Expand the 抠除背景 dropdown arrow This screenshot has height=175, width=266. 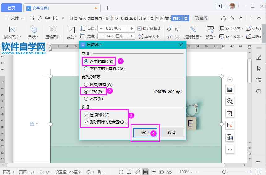click(x=201, y=37)
